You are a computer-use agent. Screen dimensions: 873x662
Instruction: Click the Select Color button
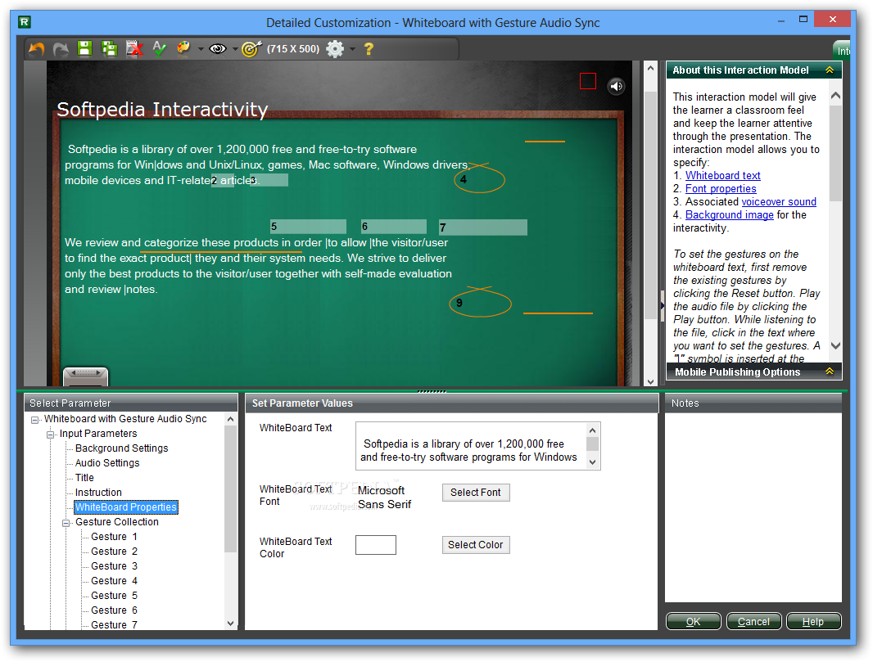point(476,545)
